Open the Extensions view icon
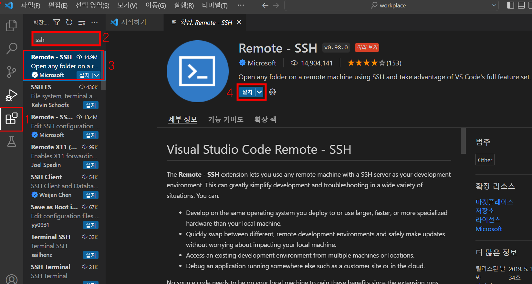 [x=11, y=119]
